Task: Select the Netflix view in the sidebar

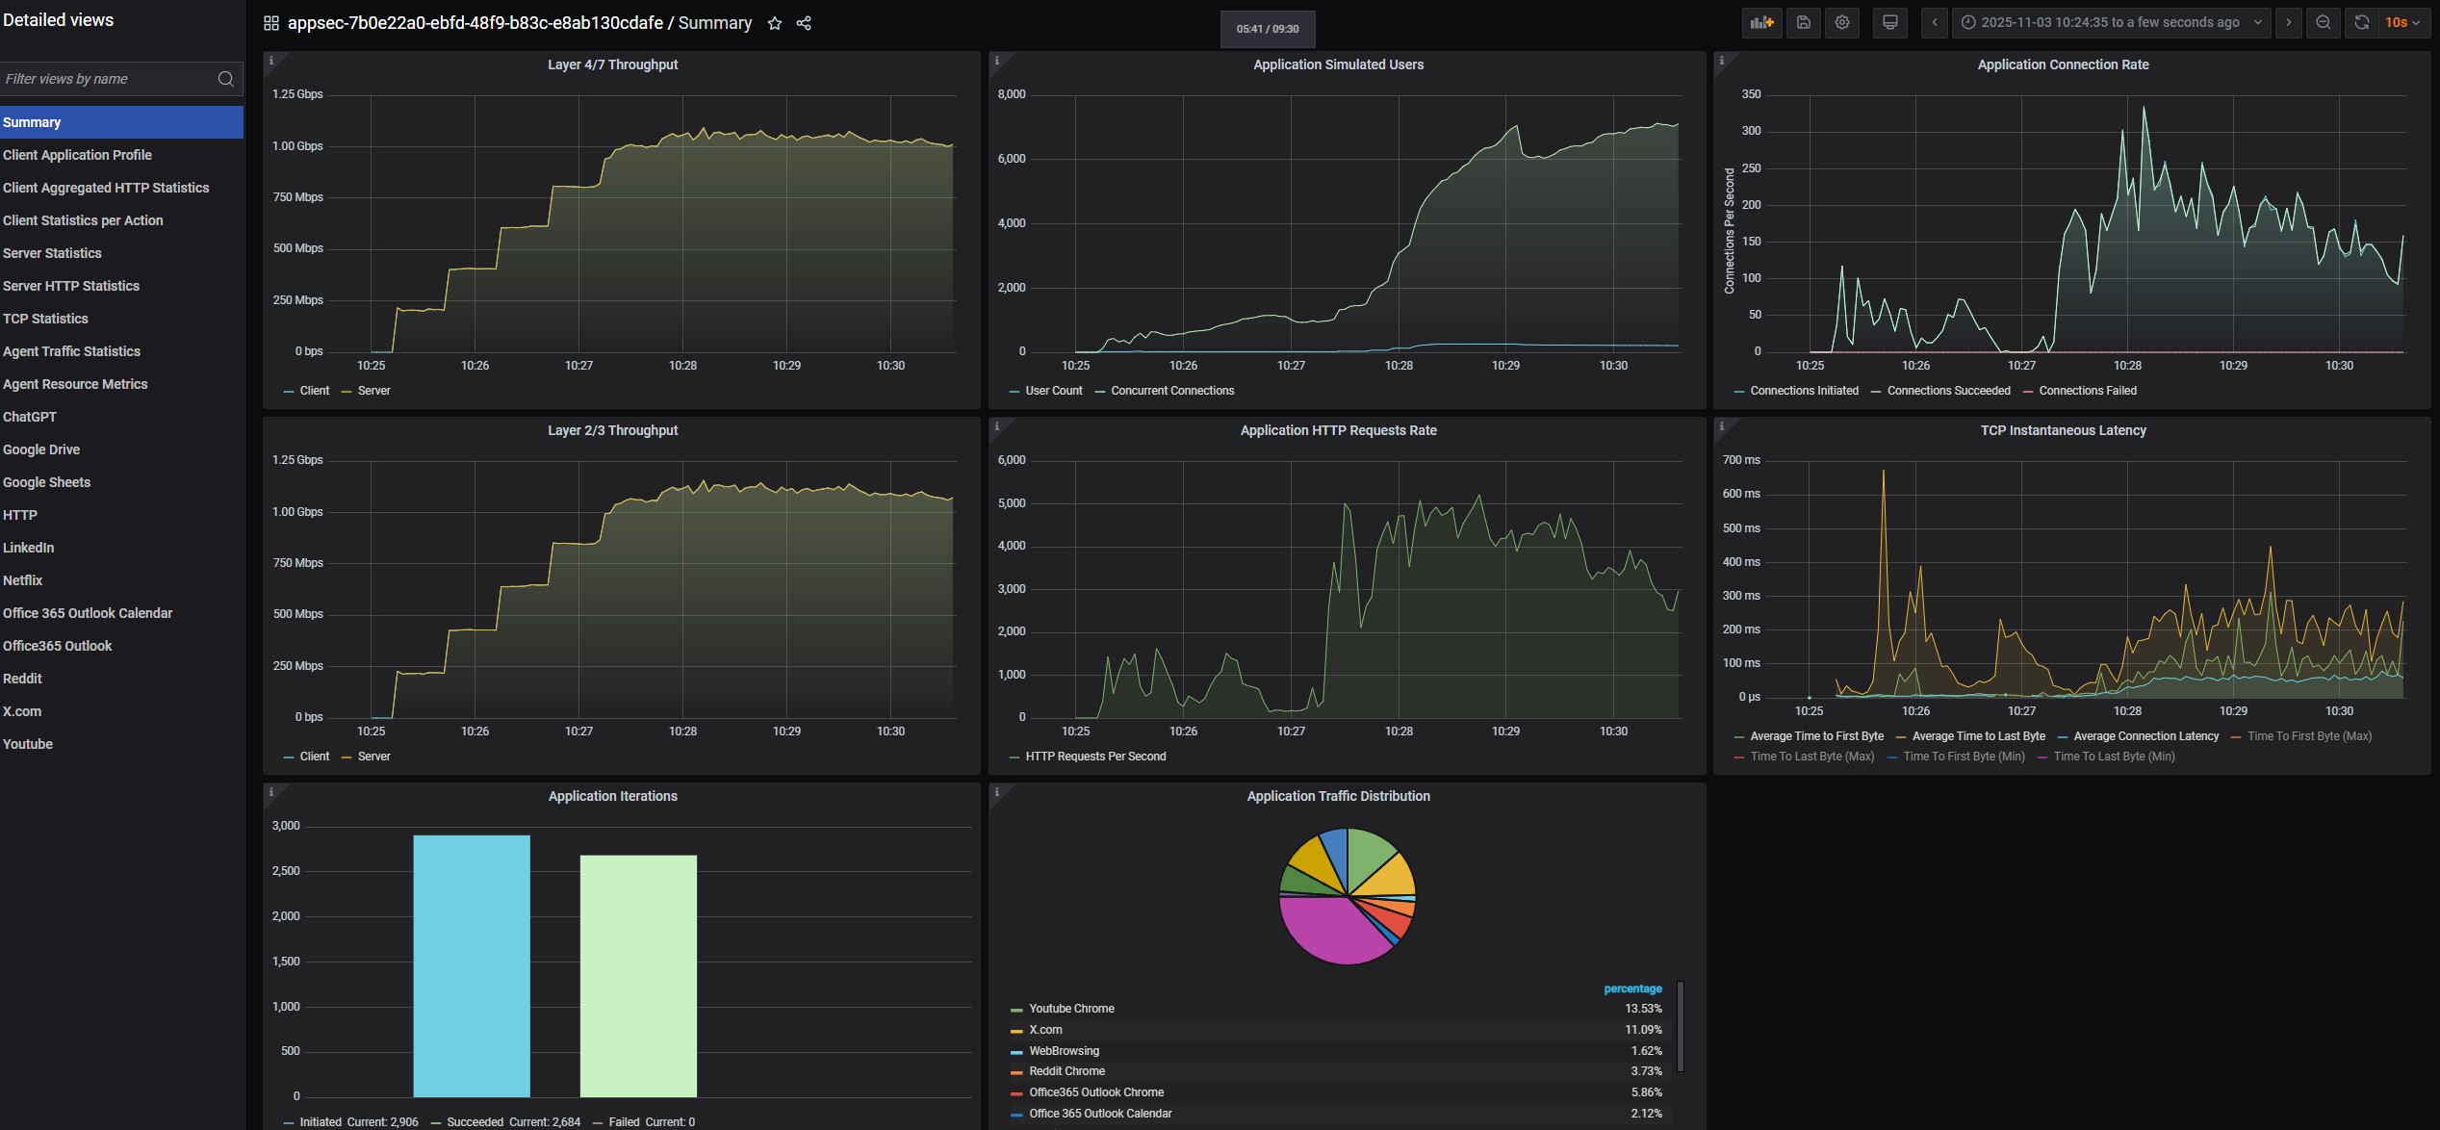Action: 23,580
